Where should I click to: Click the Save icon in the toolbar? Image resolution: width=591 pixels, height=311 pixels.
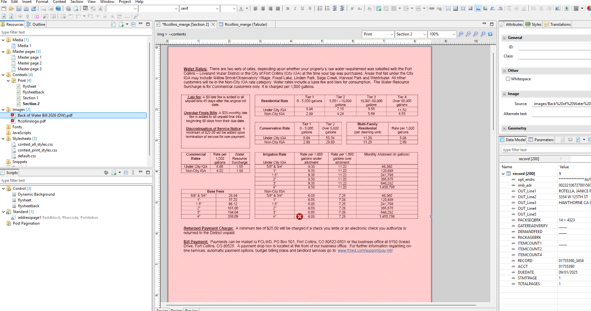(19, 9)
